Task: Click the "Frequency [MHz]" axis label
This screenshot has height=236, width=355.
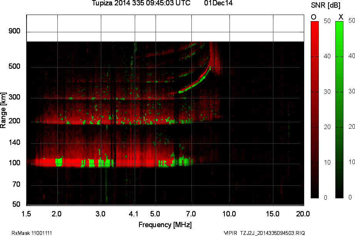Action: [x=165, y=224]
